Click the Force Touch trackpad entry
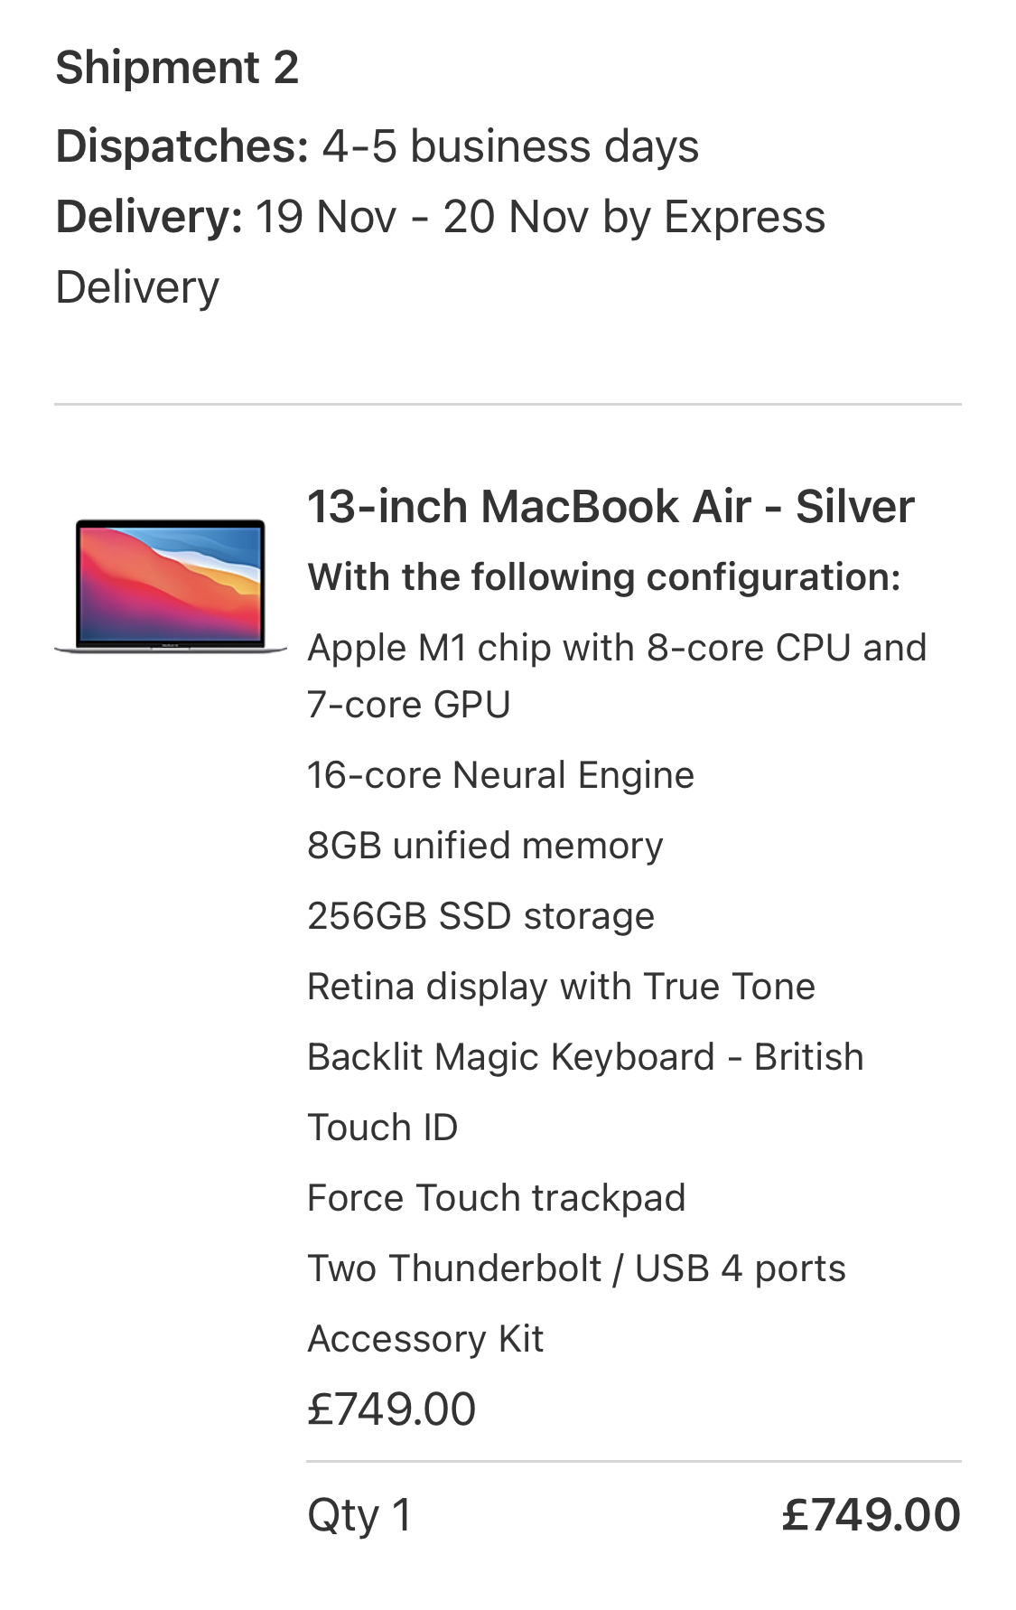 (497, 1198)
